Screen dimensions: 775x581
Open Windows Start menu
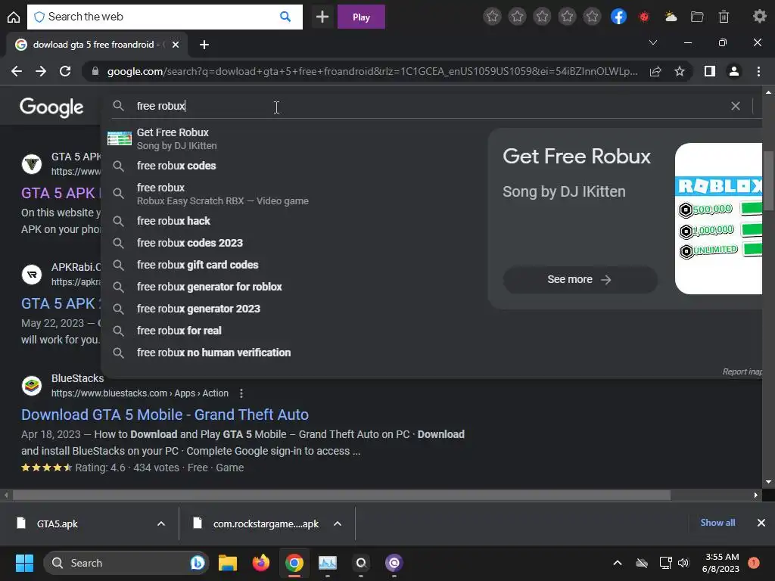click(24, 563)
